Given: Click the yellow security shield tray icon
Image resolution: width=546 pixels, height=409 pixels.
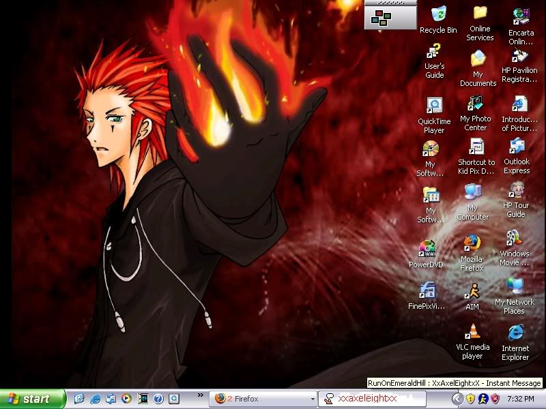Looking at the screenshot, I should tap(470, 399).
